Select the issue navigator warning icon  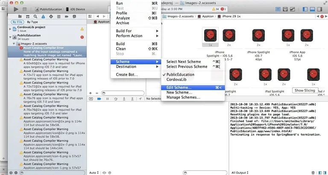pos(43,17)
